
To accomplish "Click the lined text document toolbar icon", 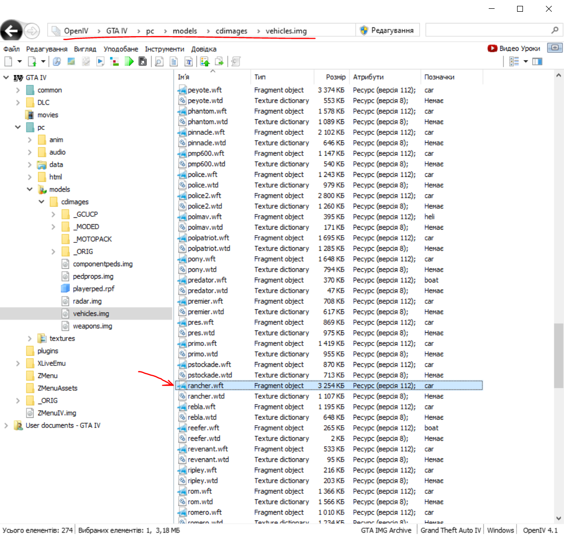I will pyautogui.click(x=174, y=62).
